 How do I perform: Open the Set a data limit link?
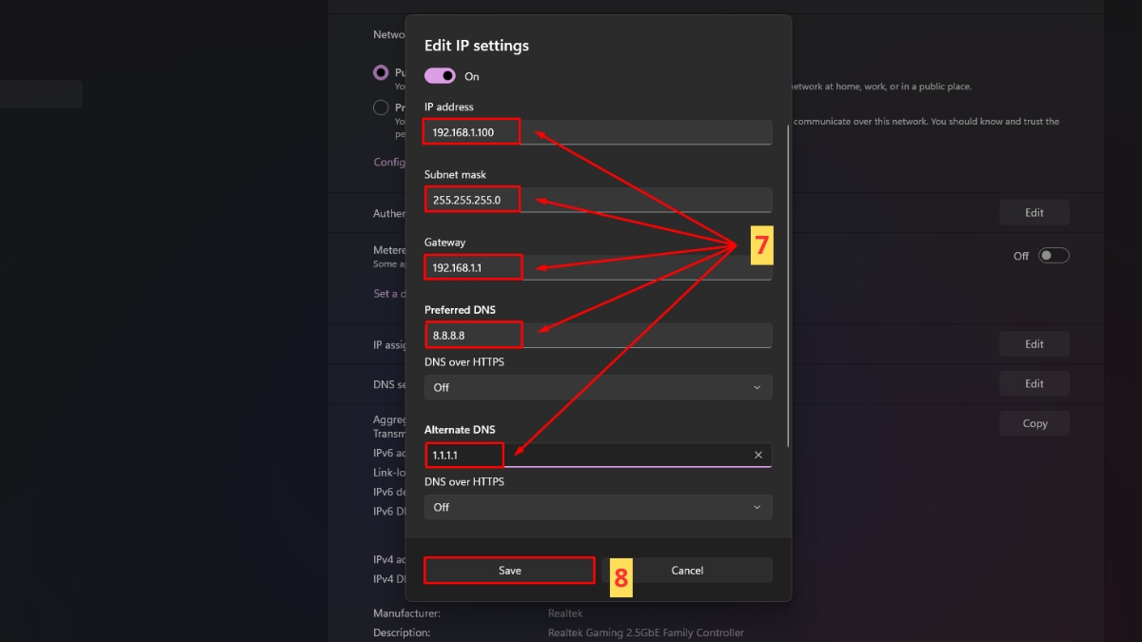pos(385,294)
